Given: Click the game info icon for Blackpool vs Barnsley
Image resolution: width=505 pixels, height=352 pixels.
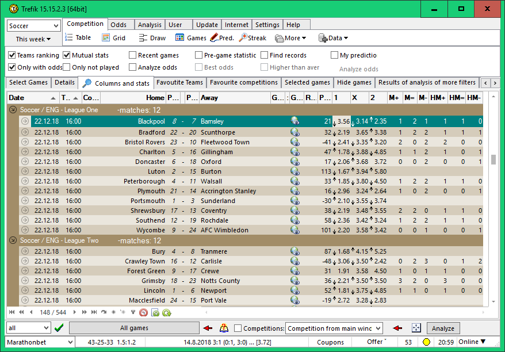Looking at the screenshot, I should pos(295,121).
